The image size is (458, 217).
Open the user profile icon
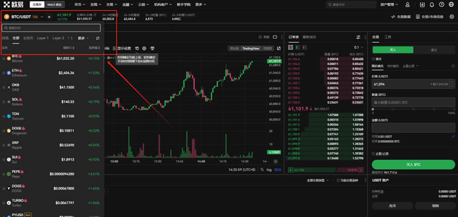pos(408,5)
